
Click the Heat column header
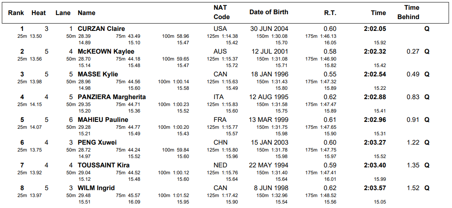tap(39, 13)
